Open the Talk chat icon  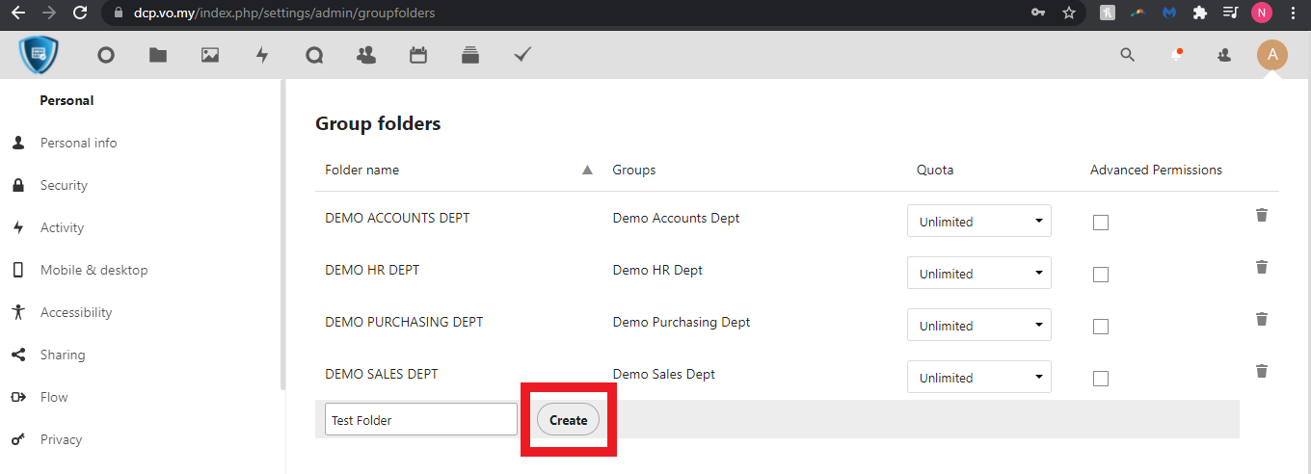pyautogui.click(x=314, y=55)
